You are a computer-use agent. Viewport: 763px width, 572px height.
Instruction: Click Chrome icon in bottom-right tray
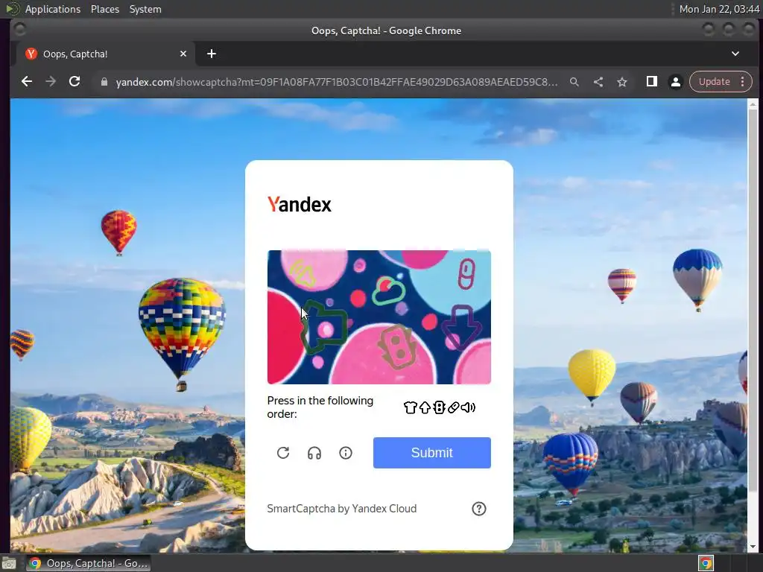(706, 563)
